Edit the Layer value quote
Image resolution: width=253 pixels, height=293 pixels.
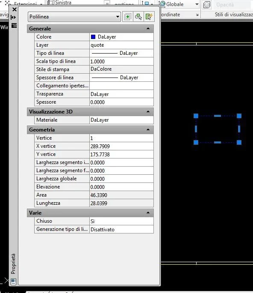121,45
